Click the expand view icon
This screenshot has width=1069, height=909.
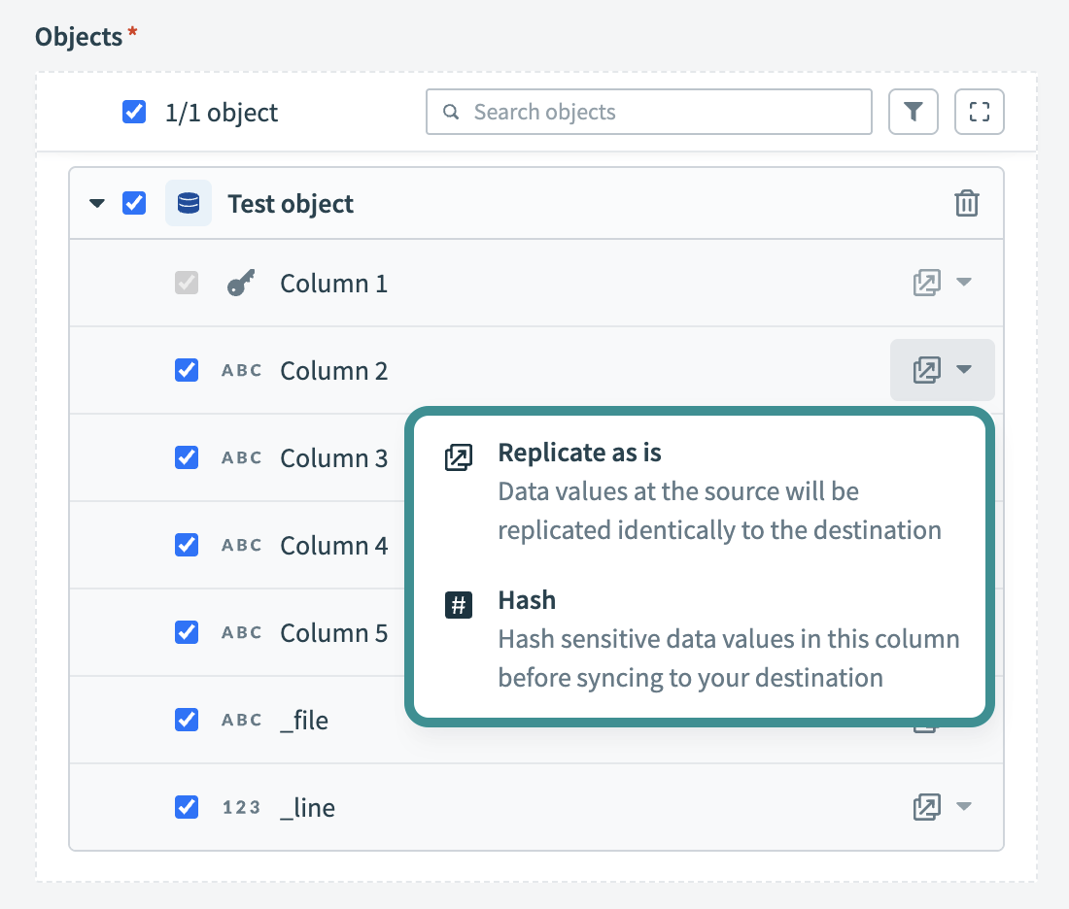(979, 112)
